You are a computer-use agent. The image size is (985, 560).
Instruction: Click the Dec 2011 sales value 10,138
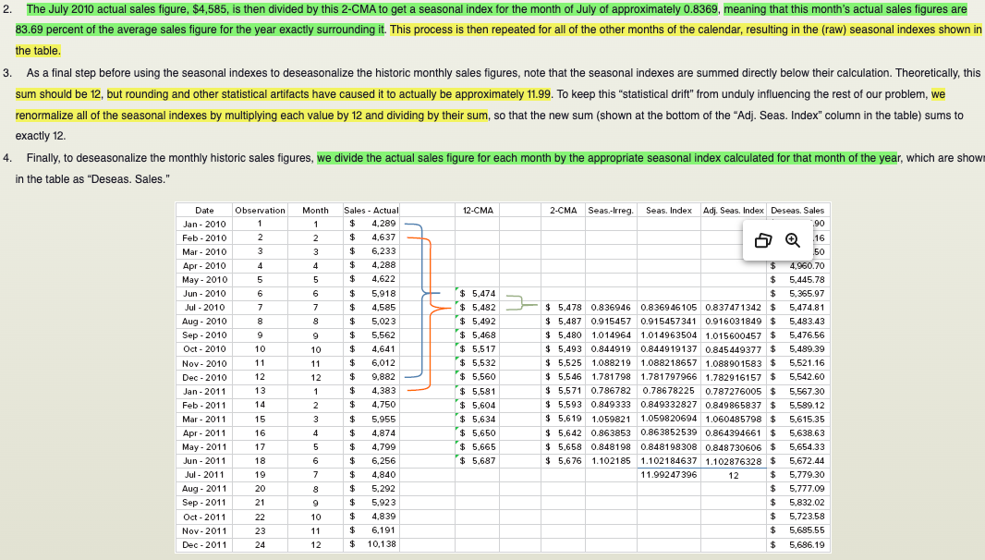point(382,544)
